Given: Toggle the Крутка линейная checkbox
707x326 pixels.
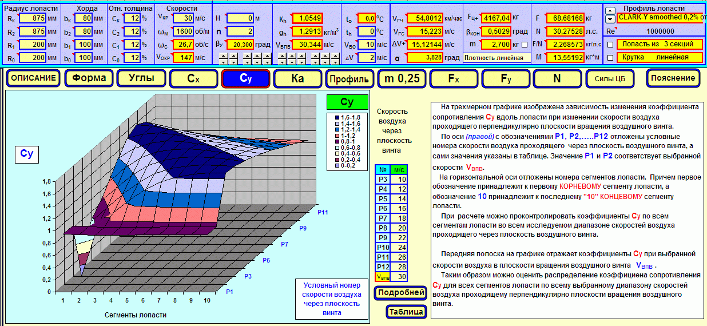Looking at the screenshot, I should tap(610, 57).
